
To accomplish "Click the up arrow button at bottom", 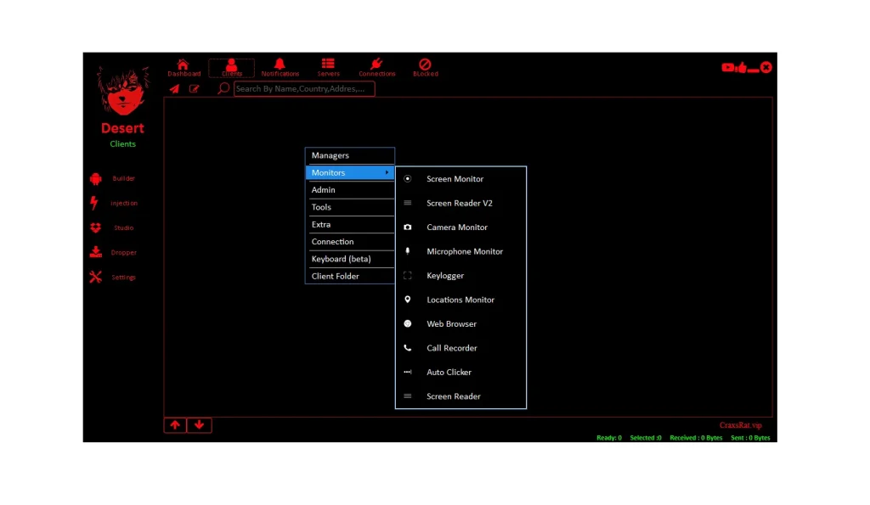I will coord(175,424).
